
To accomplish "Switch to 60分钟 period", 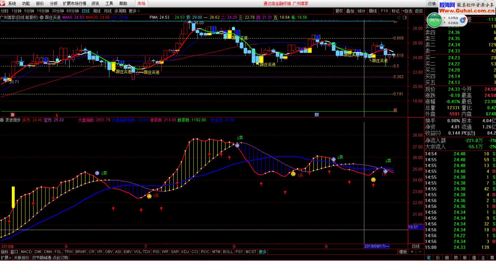I will pos(73,11).
